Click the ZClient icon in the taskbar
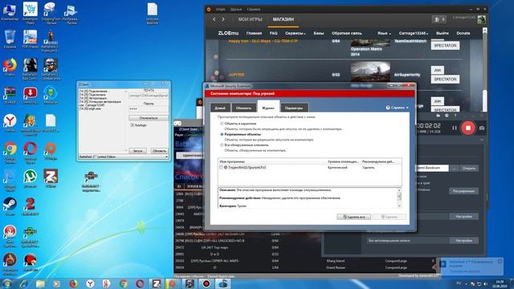The width and height of the screenshot is (514, 289). coord(156,283)
